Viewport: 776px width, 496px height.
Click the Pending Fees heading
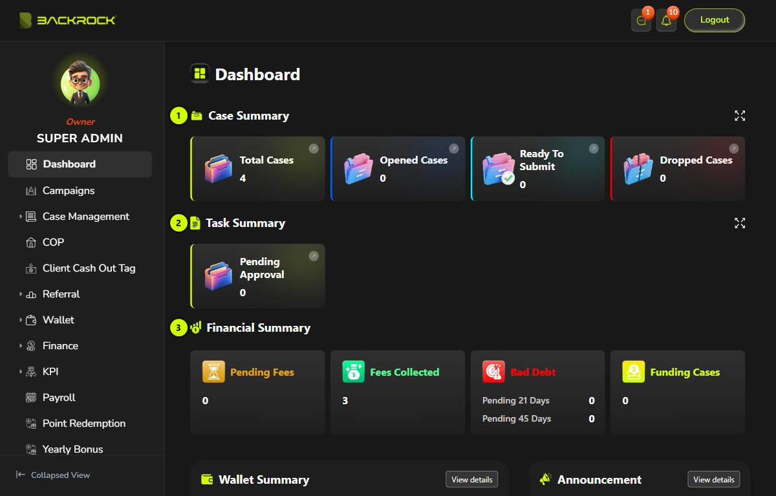coord(262,372)
